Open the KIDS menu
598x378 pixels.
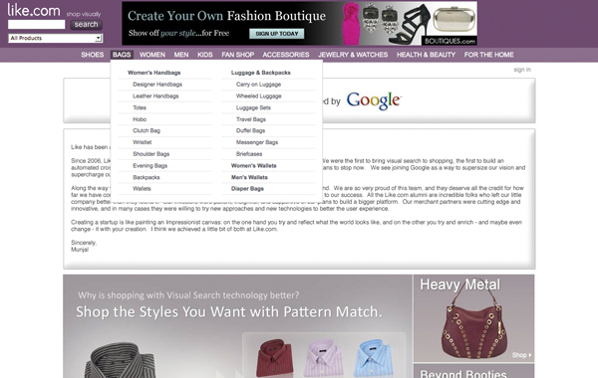(204, 55)
